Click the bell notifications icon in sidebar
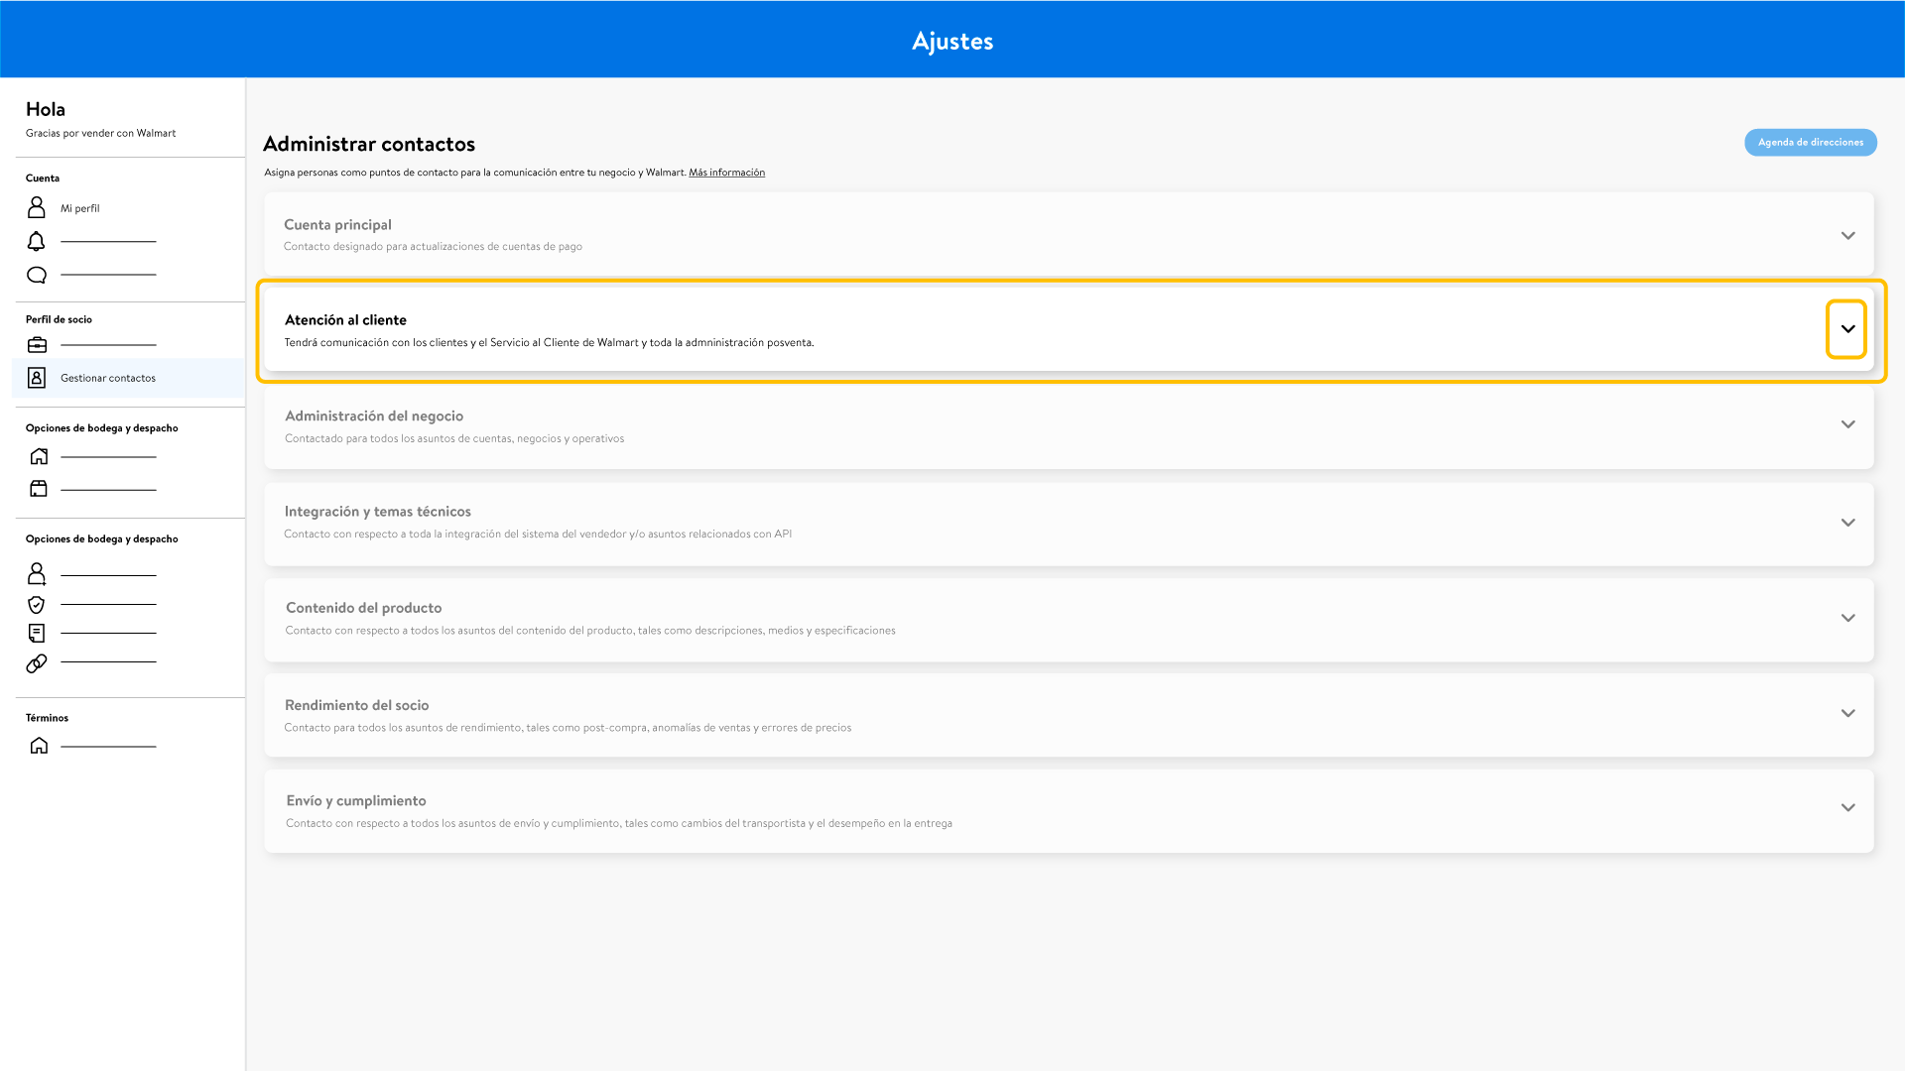 point(37,241)
